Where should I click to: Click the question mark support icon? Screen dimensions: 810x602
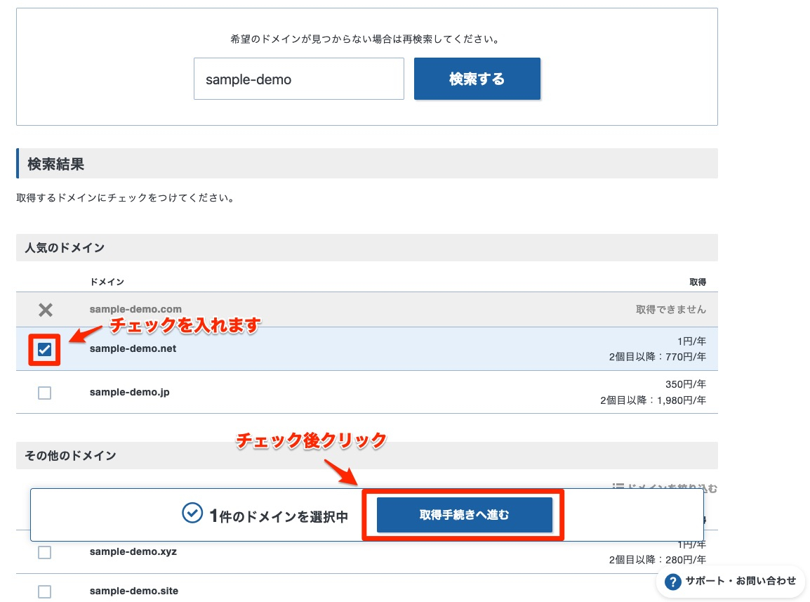(672, 582)
